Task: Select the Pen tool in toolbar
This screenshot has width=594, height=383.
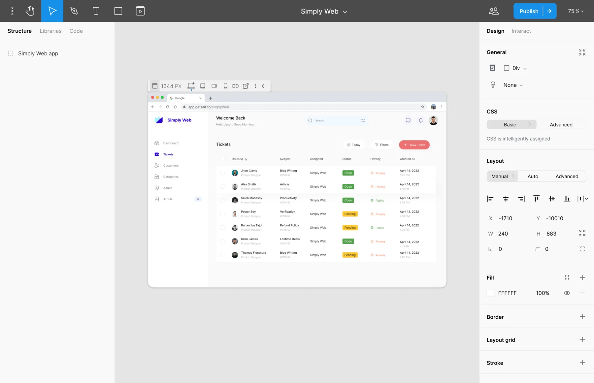Action: pos(74,11)
